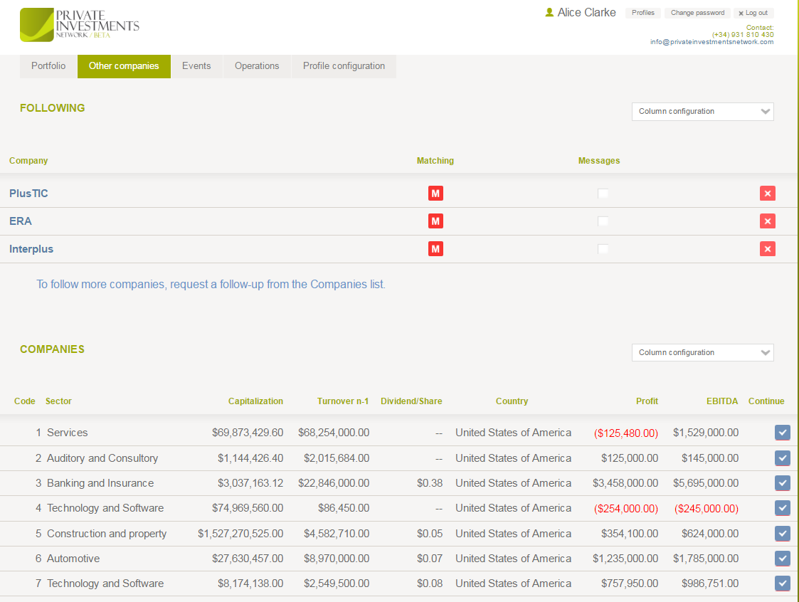Click the Change password button
Screen dimensions: 799x602
(x=697, y=13)
